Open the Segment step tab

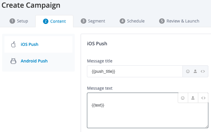click(x=93, y=21)
